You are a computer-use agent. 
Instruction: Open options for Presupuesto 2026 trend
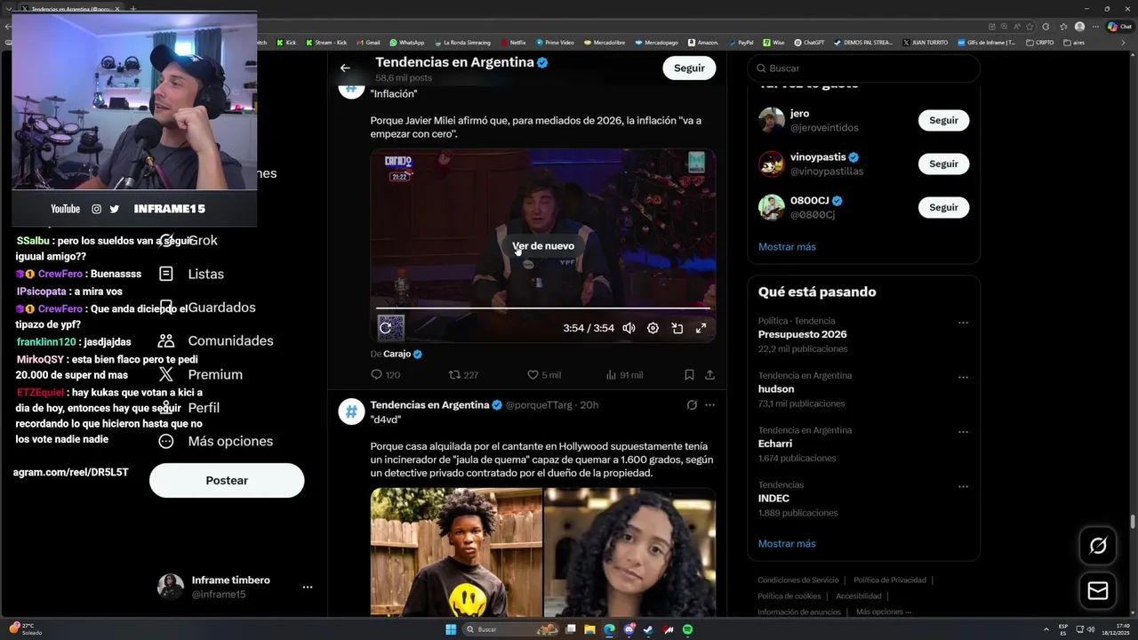tap(963, 323)
